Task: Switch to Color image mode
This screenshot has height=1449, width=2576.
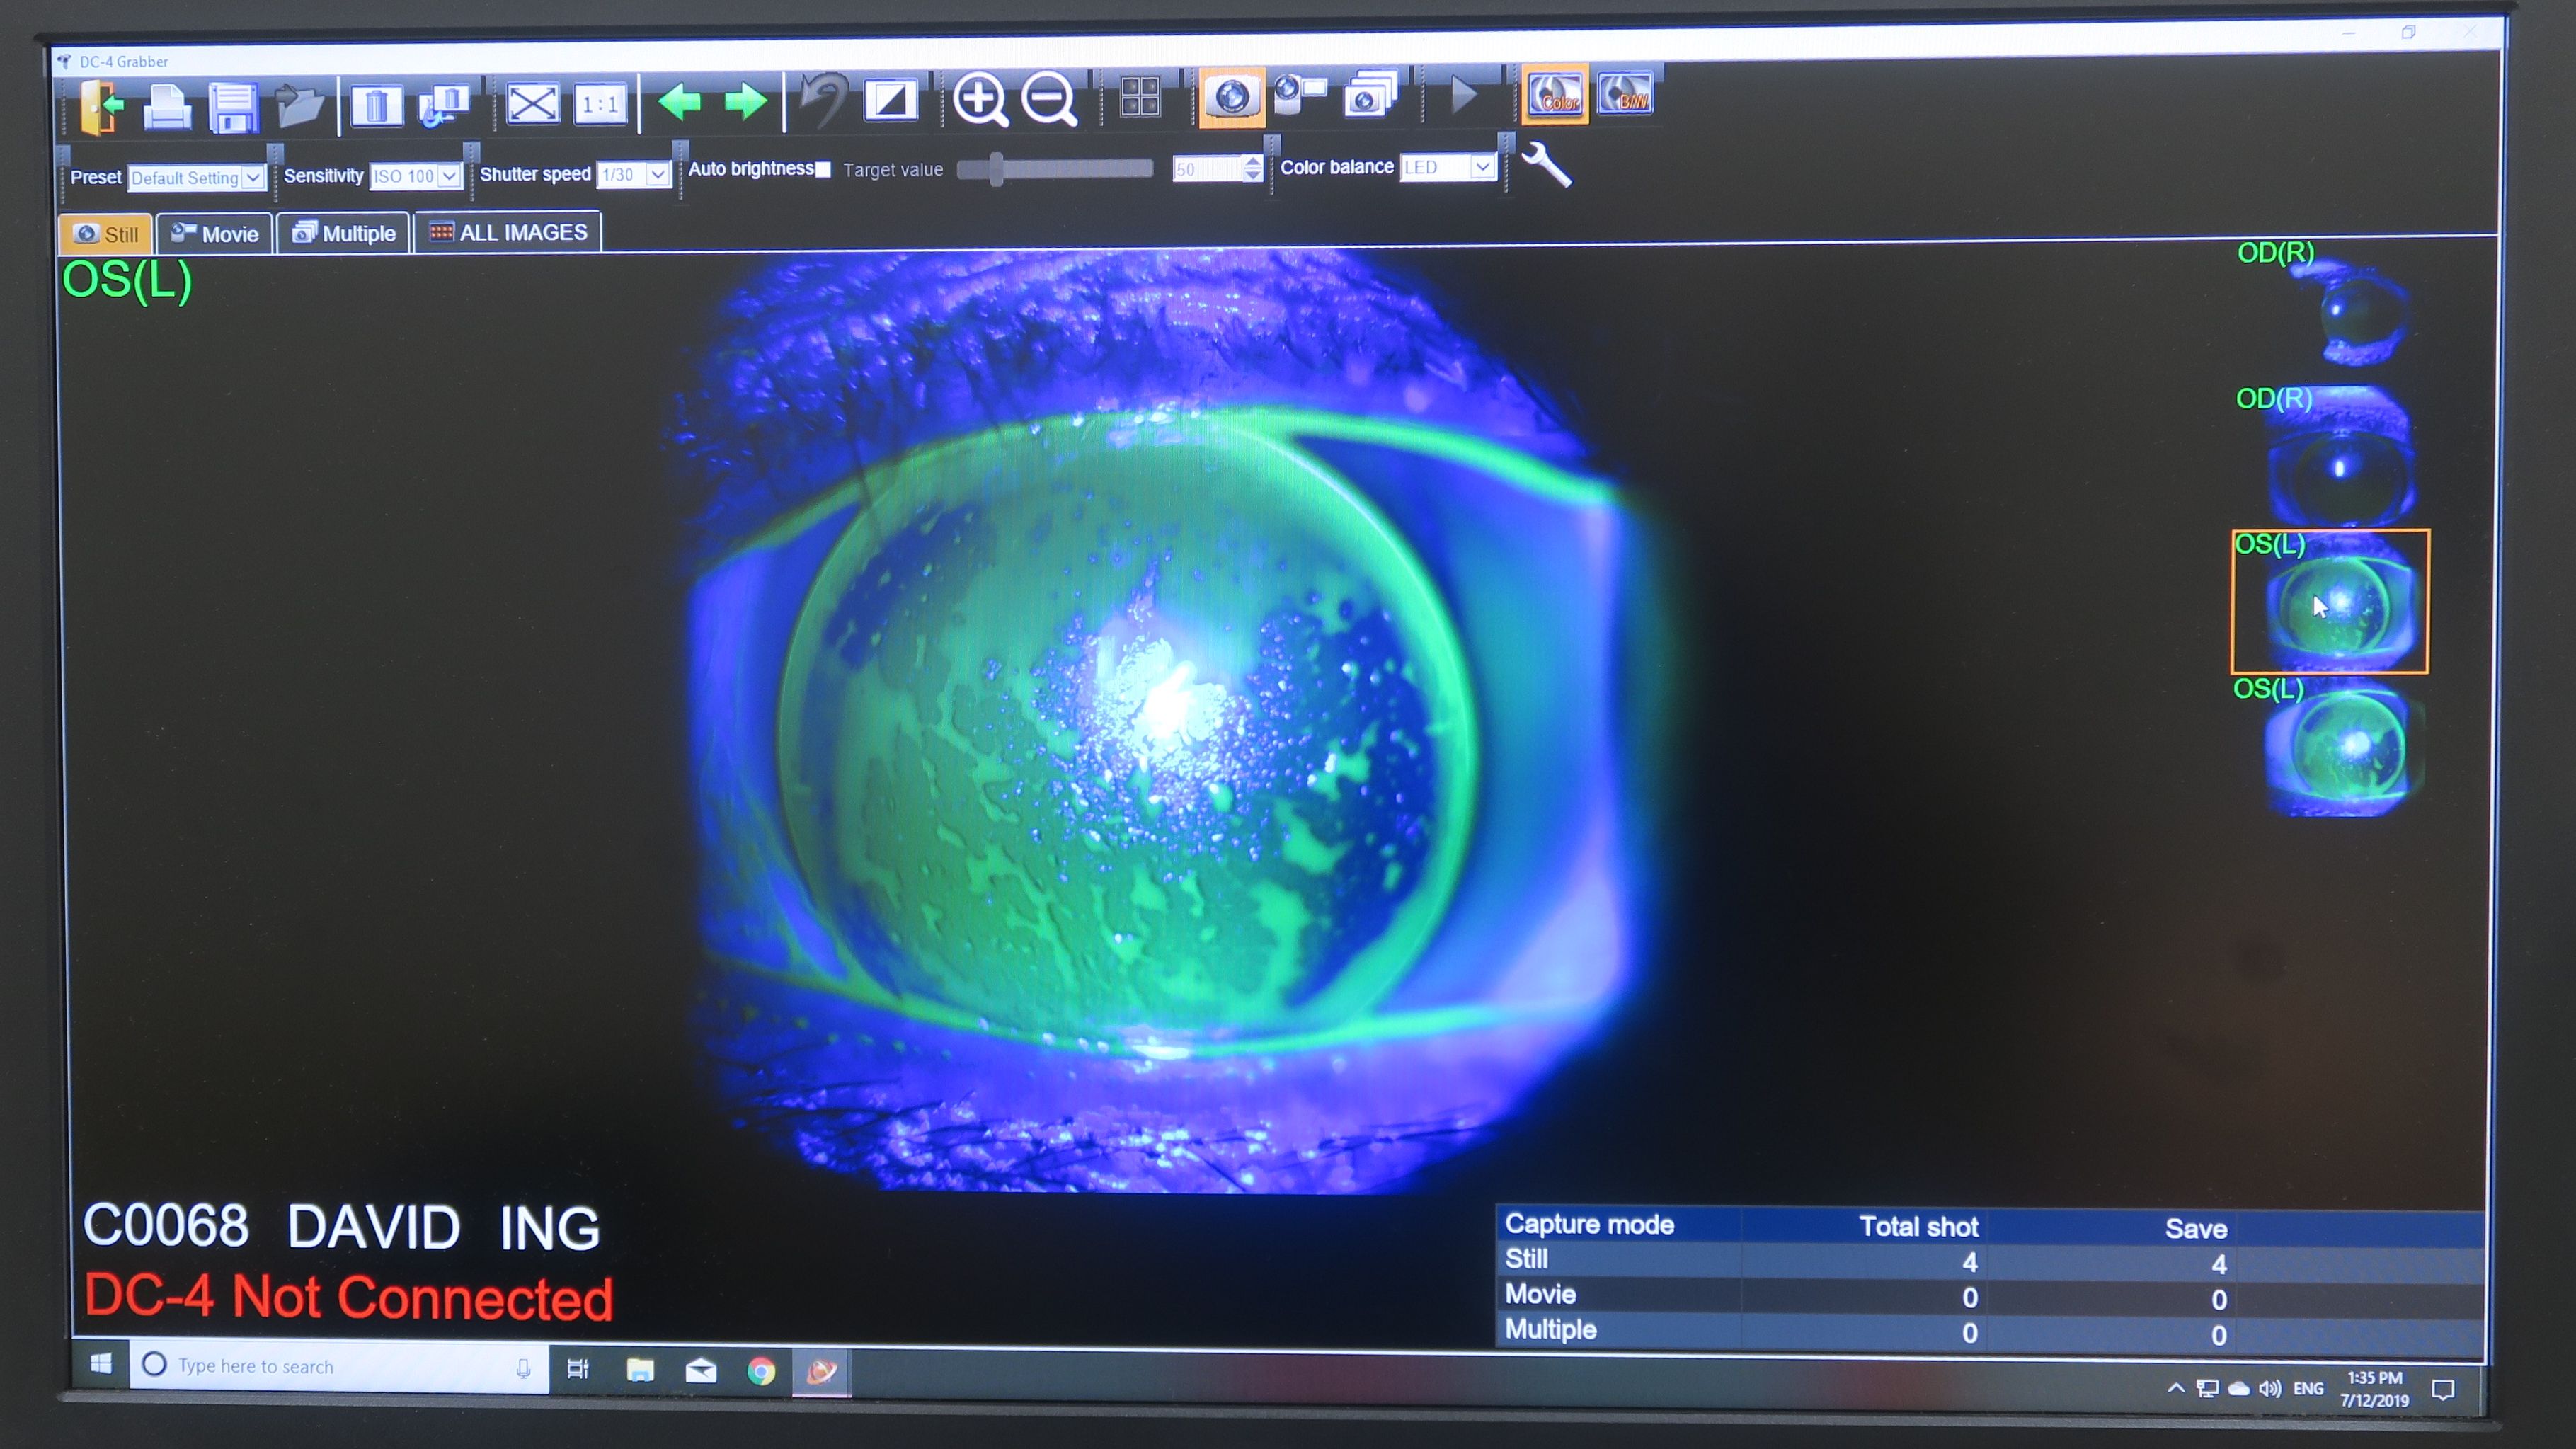Action: click(x=1555, y=94)
